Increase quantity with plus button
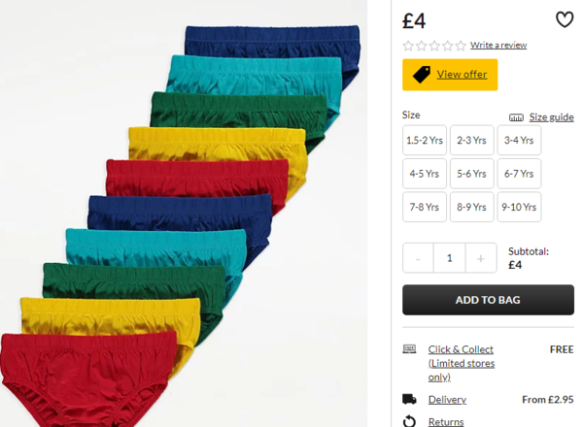The height and width of the screenshot is (427, 583). coord(480,258)
